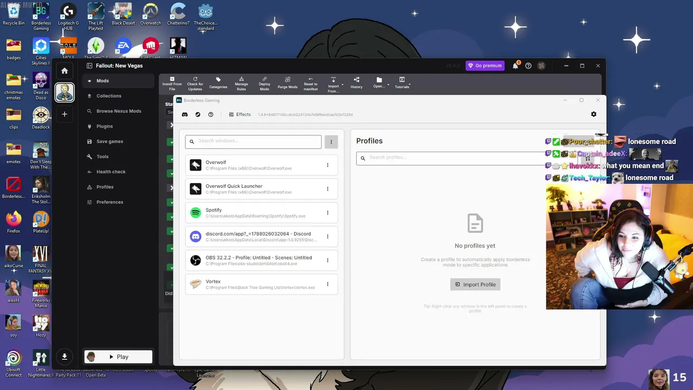Open Plugins in Vortex sidebar
693x390 pixels.
point(118,126)
